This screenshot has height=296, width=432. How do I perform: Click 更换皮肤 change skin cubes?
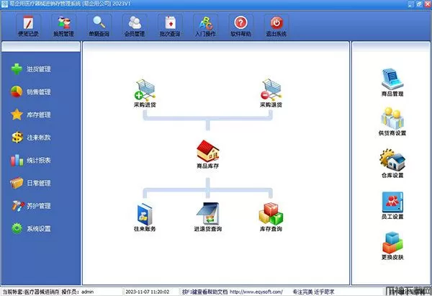[x=392, y=246]
